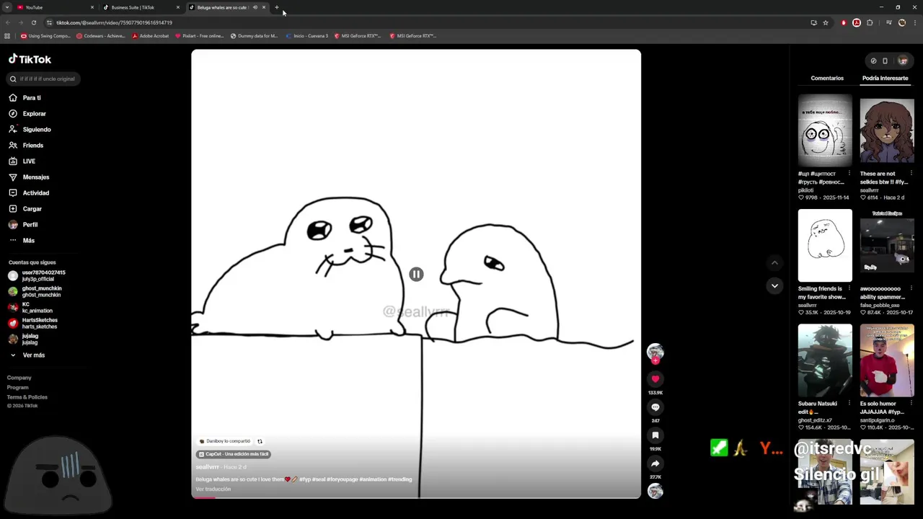Like the video with the heart icon
Screen dimensions: 923x519
click(655, 378)
